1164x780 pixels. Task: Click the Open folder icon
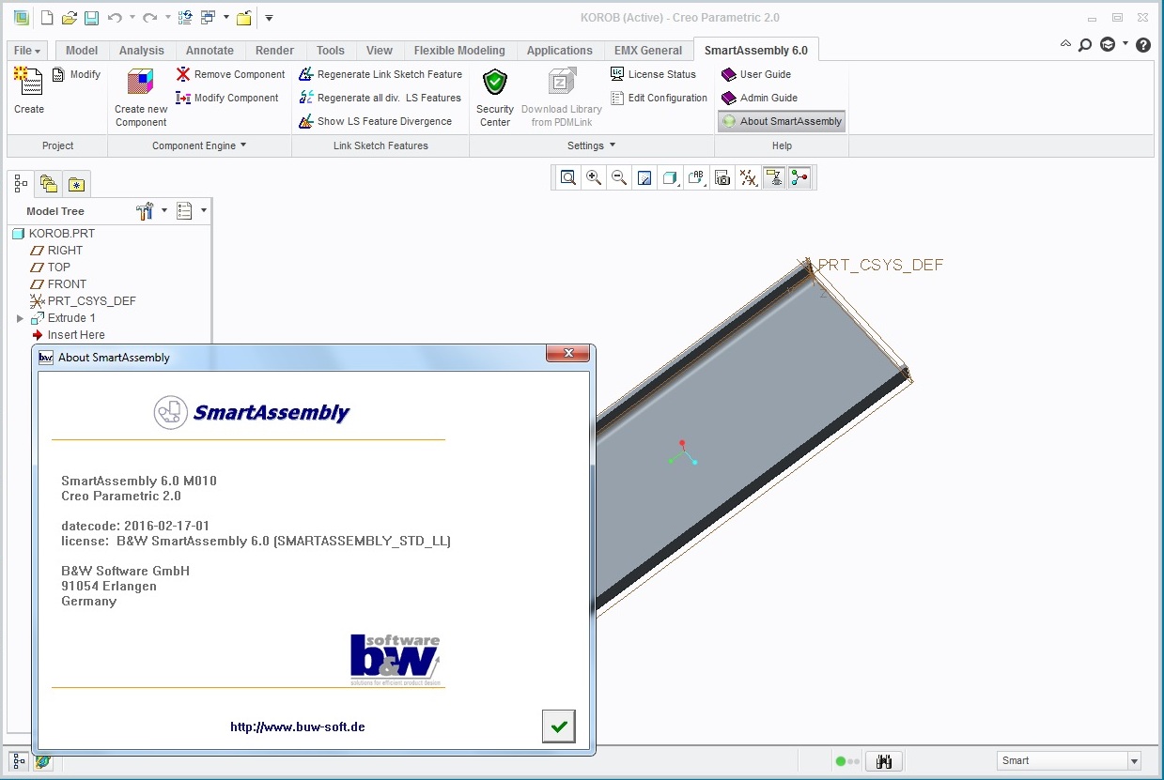(69, 18)
